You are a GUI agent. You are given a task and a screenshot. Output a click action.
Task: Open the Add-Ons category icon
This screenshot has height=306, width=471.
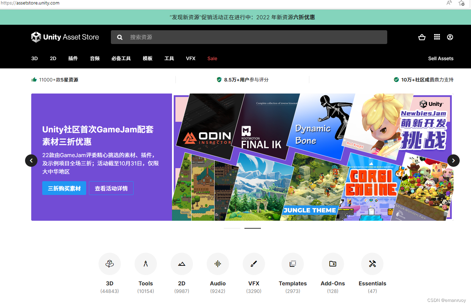coord(333,264)
